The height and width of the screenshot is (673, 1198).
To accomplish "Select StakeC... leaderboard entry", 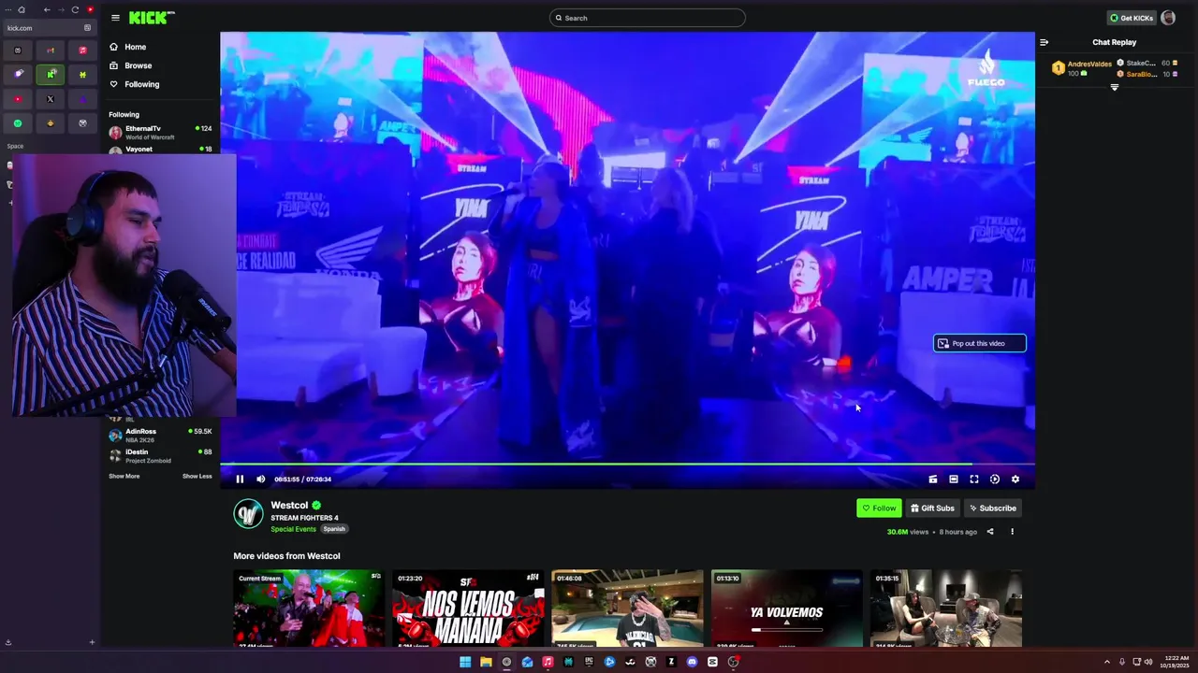I will [1147, 63].
